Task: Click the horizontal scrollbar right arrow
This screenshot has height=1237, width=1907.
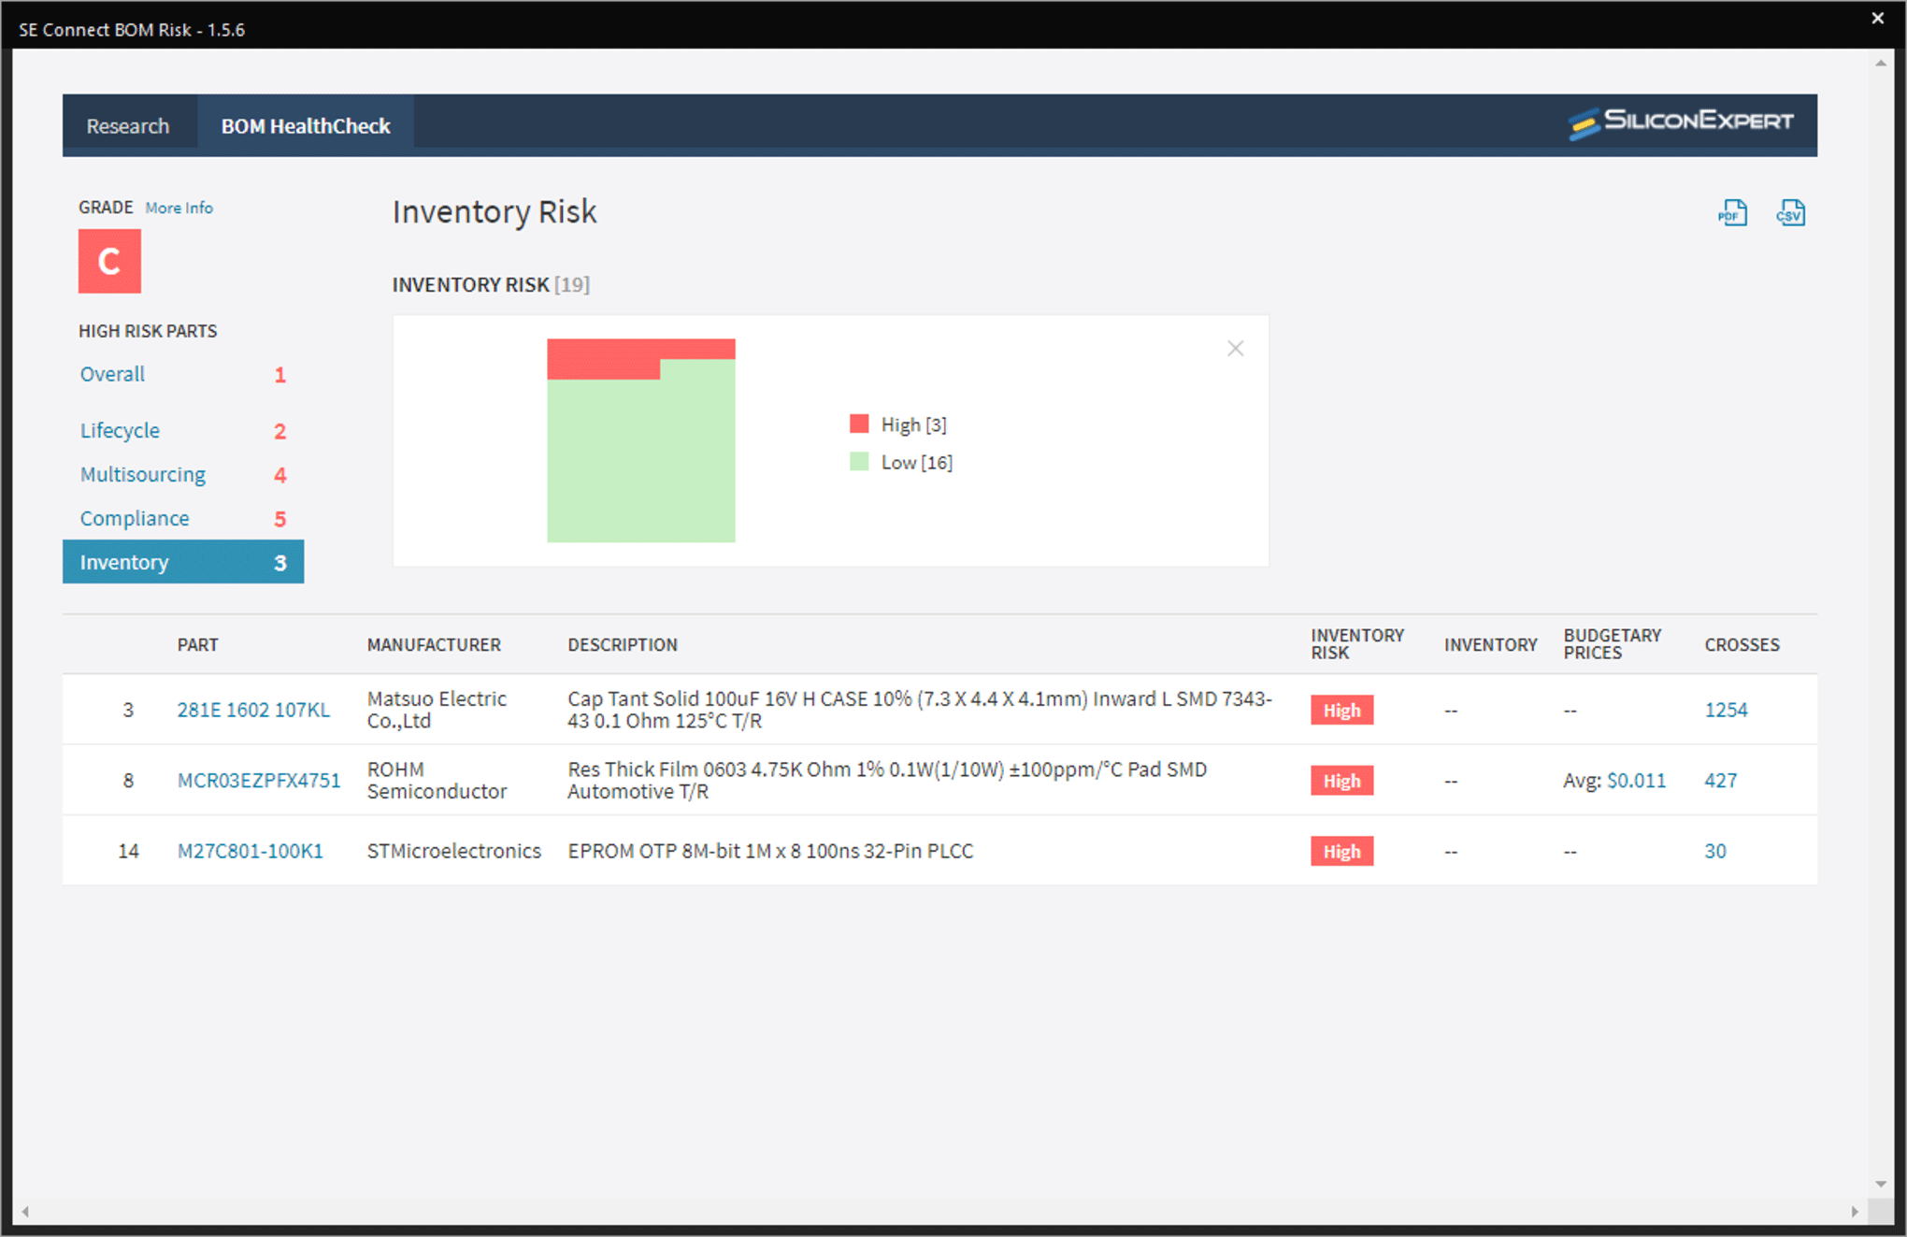Action: pos(1855,1212)
